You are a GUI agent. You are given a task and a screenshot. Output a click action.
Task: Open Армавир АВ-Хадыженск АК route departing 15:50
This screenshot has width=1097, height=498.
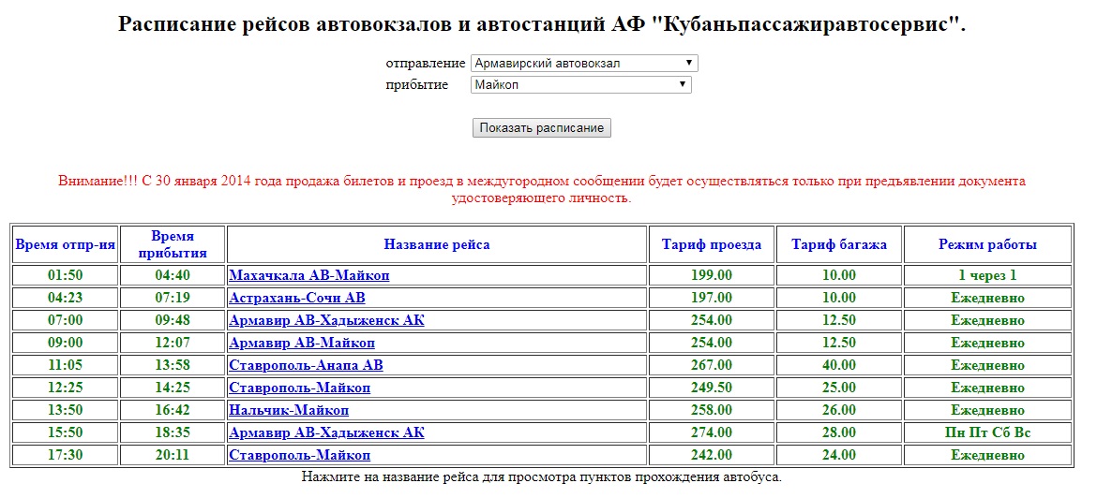[326, 432]
